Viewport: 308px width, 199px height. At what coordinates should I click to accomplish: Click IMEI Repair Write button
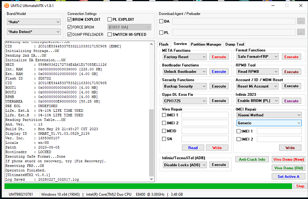point(290,148)
